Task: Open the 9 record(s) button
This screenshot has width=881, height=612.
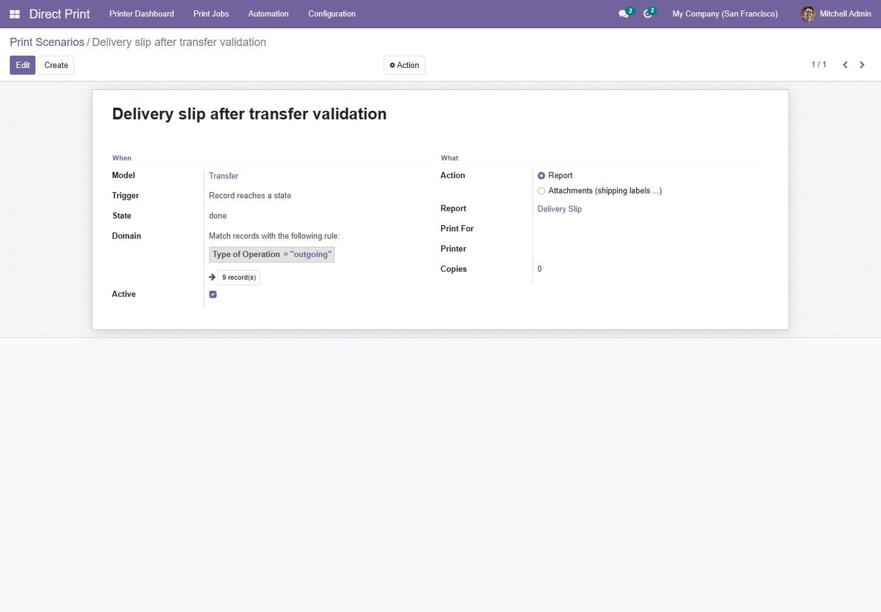Action: coord(238,277)
